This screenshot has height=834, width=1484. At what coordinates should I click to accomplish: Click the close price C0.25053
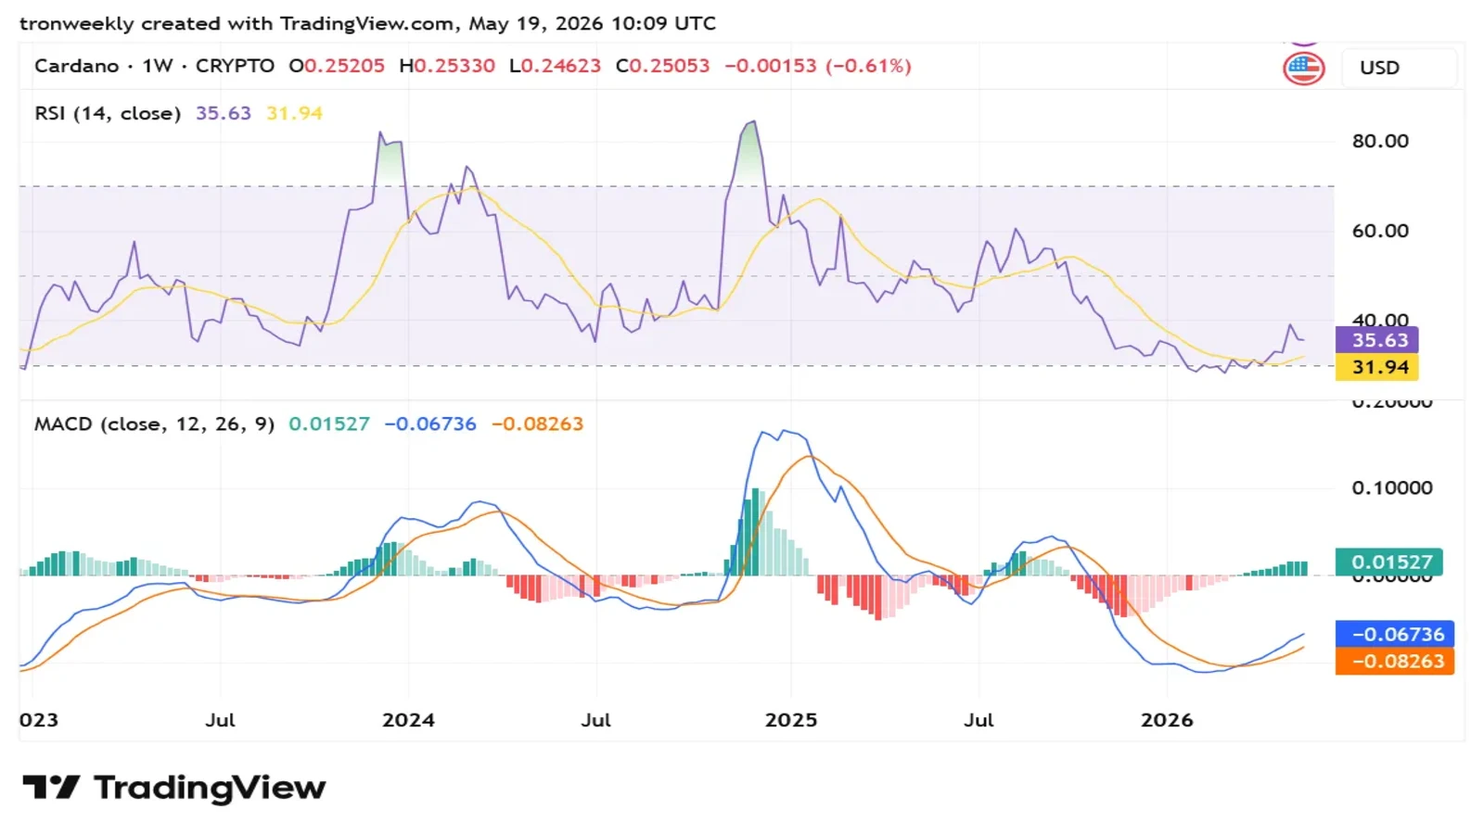[663, 66]
